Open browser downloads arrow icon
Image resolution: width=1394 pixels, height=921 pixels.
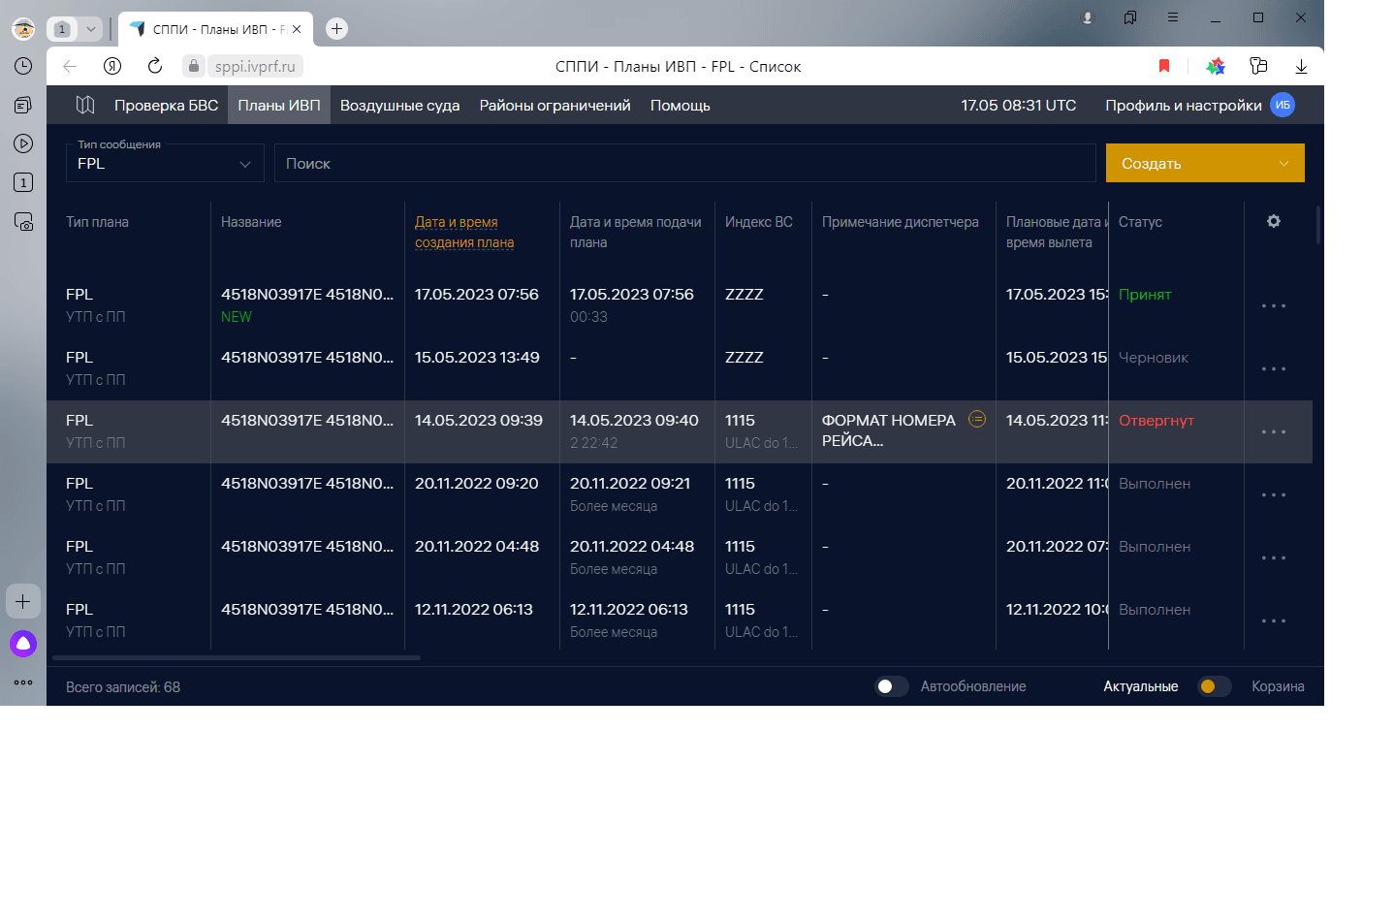[1301, 66]
